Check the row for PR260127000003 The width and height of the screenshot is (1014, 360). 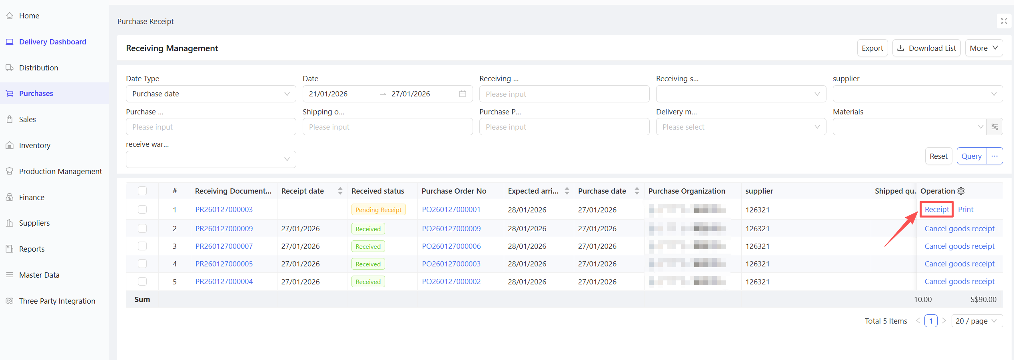pyautogui.click(x=142, y=210)
